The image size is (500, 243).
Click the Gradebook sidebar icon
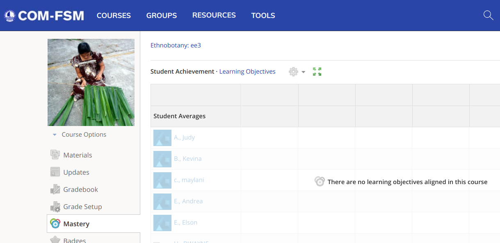tap(55, 189)
